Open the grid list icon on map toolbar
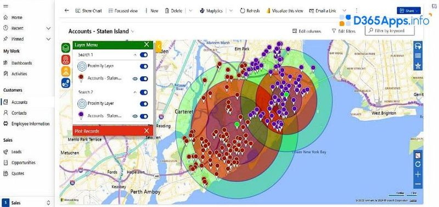Image resolution: width=439 pixels, height=207 pixels. [418, 55]
